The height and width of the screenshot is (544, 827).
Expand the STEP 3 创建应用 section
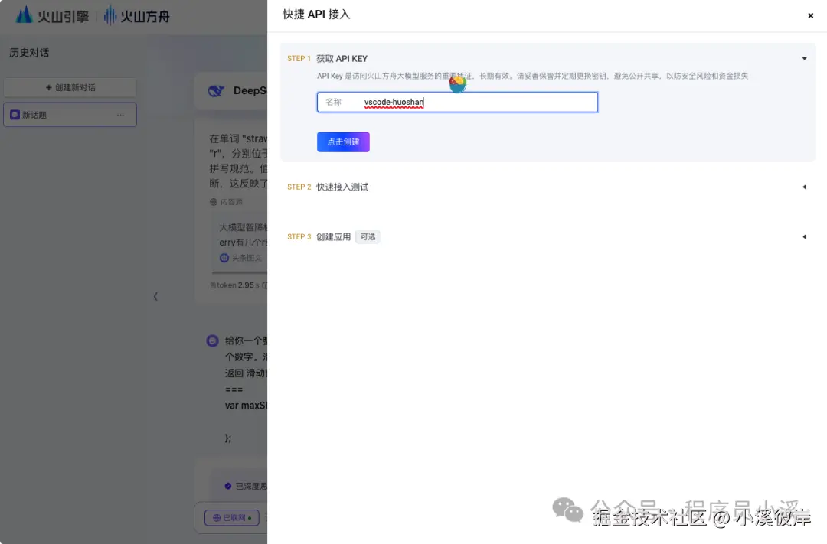point(804,236)
